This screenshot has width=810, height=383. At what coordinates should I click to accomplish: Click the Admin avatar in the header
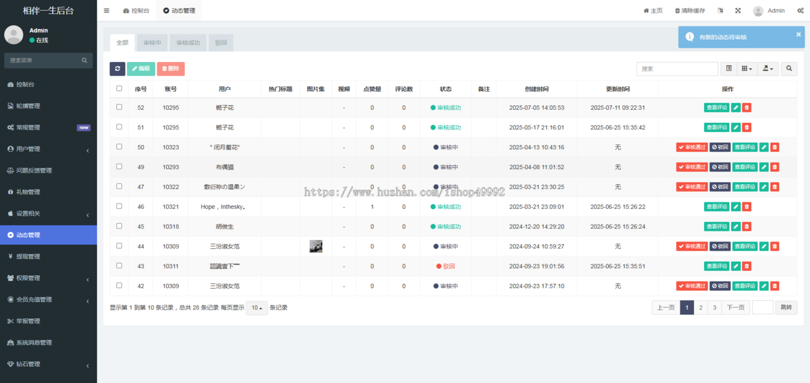[x=758, y=11]
